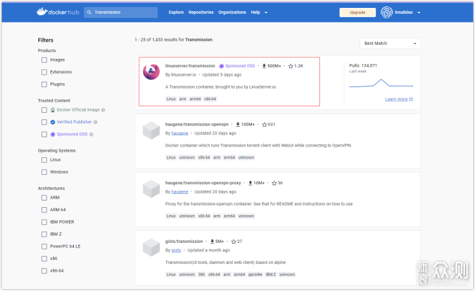
Task: Click the download icon beside 500M+
Action: (x=264, y=66)
